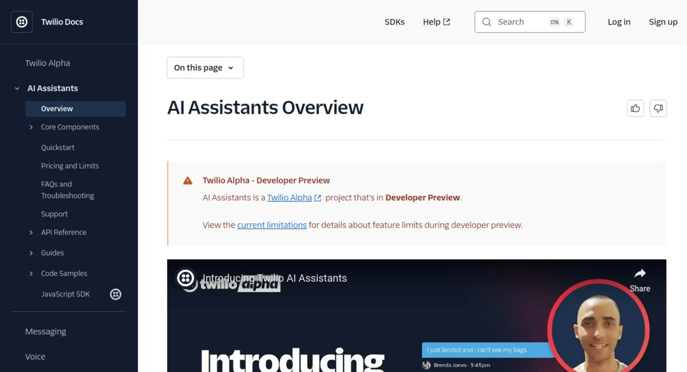687x372 pixels.
Task: Open Support page in sidebar
Action: coord(54,214)
